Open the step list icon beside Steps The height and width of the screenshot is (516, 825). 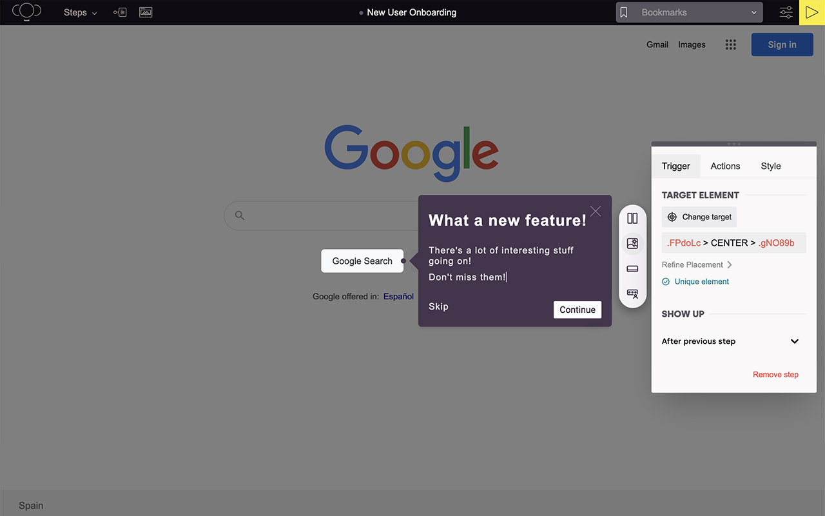click(x=120, y=12)
